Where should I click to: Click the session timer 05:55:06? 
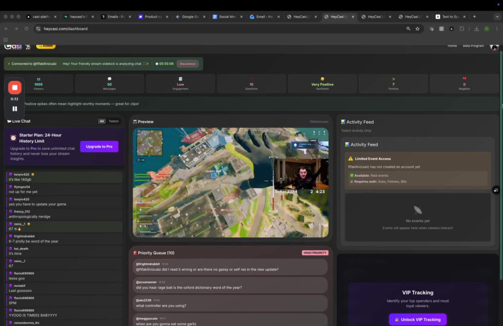pos(164,64)
